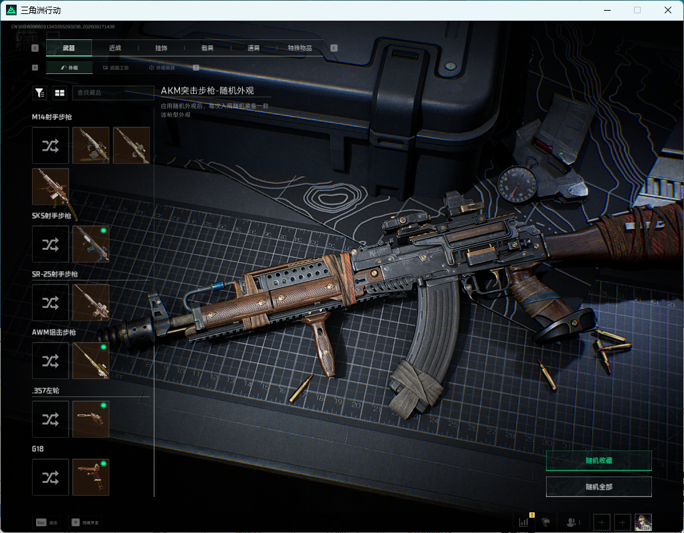Image resolution: width=684 pixels, height=533 pixels.
Task: Click the AWM狙击步枪 category heading
Action: pyautogui.click(x=54, y=332)
